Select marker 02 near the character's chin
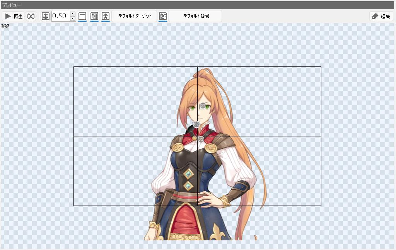This screenshot has height=250, width=396. 196,124
